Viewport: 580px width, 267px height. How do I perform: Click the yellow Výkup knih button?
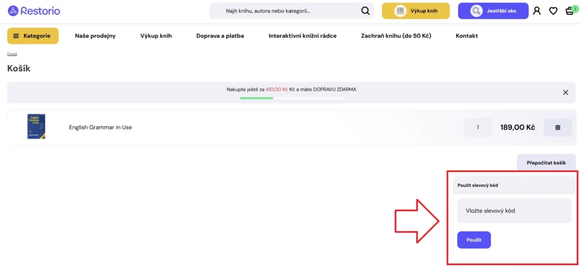[416, 11]
